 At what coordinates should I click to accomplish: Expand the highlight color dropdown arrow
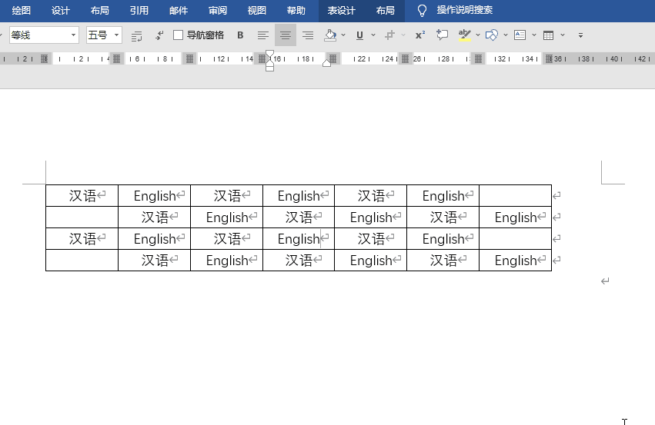(x=478, y=35)
